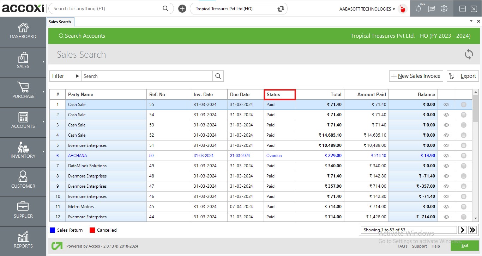Select the Sales Search tab

click(60, 22)
